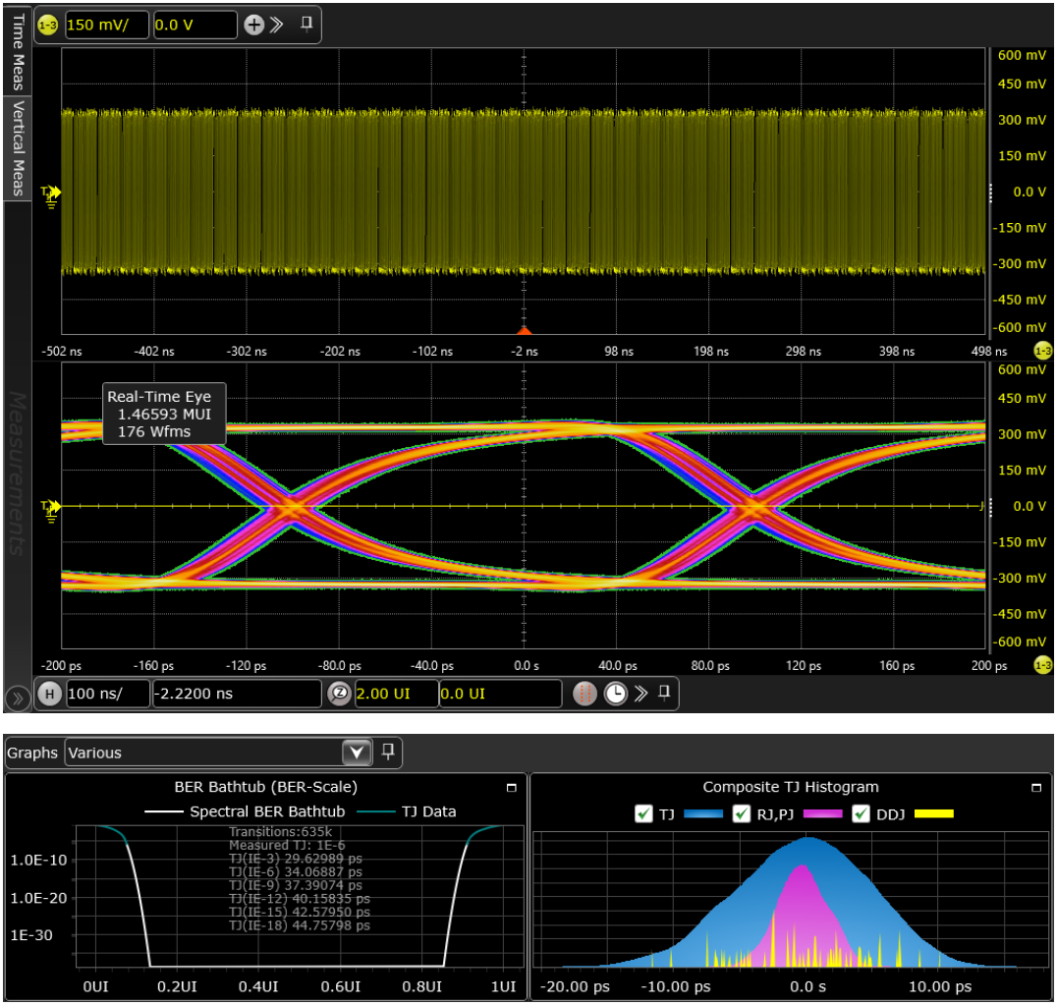Click the clock icon in the horizontal toolbar
1057x1005 pixels.
[x=615, y=694]
